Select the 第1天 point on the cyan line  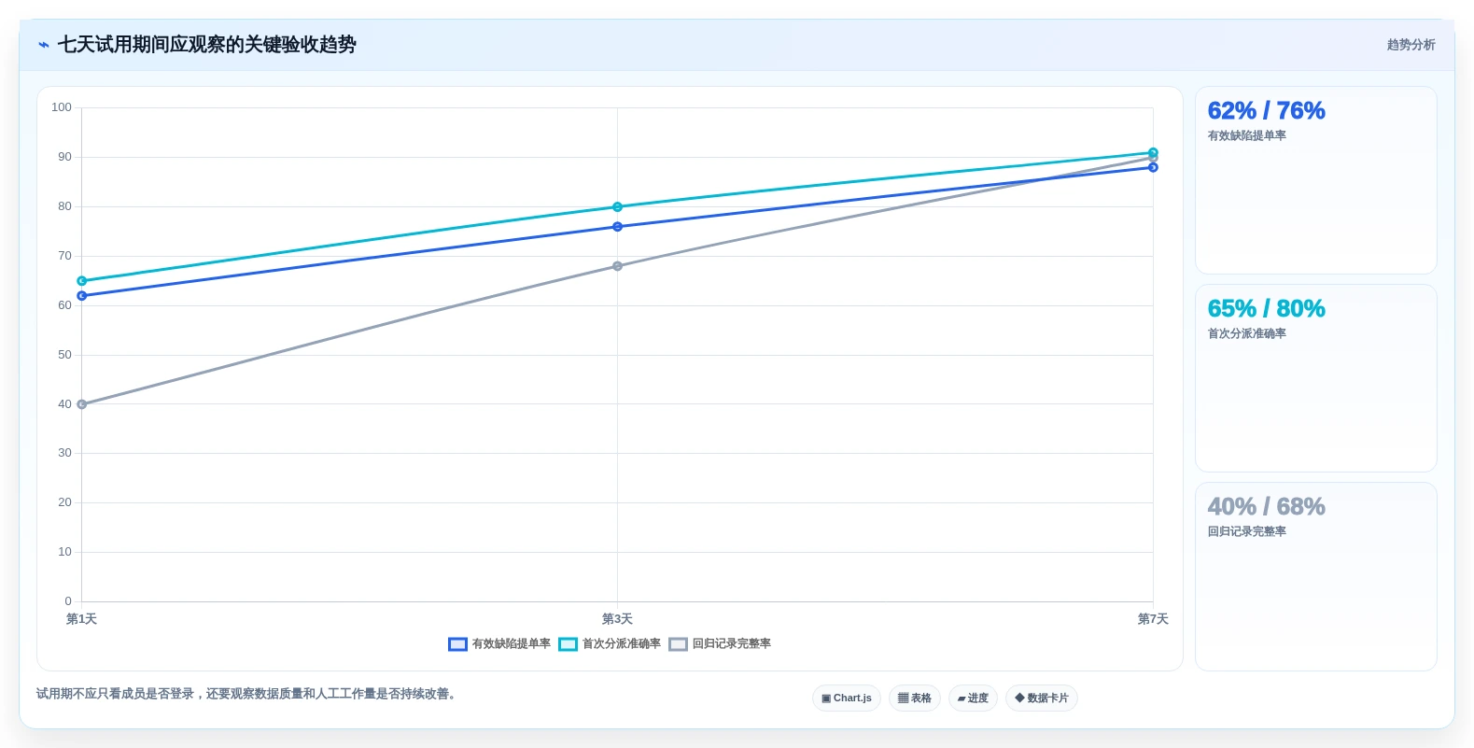(x=81, y=281)
